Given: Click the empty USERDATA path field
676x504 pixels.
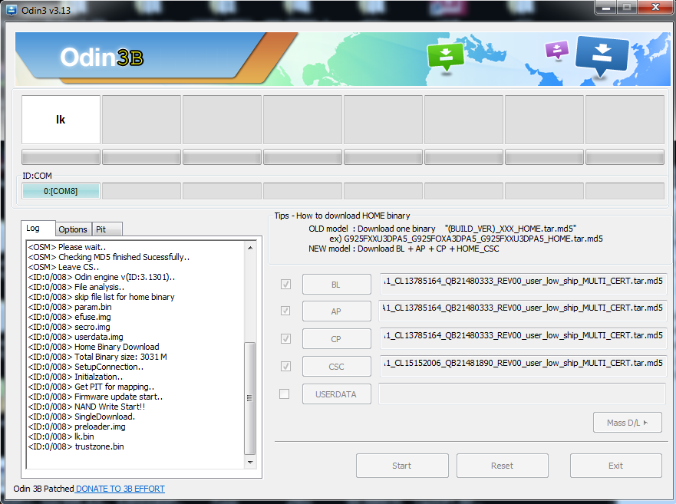Looking at the screenshot, I should [x=523, y=394].
